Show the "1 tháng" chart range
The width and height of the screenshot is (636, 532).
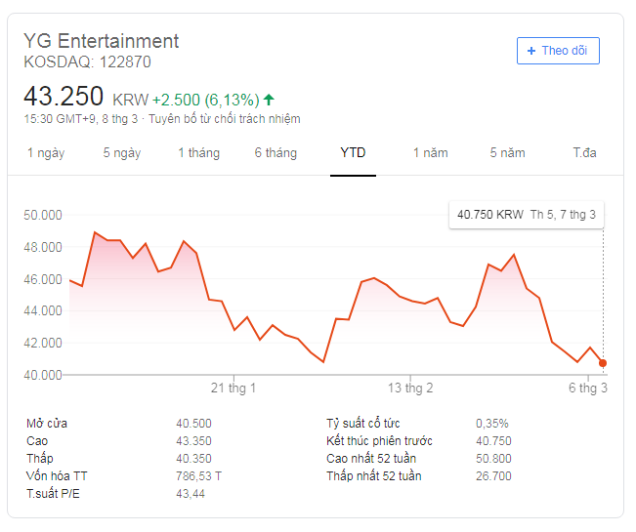pyautogui.click(x=198, y=153)
